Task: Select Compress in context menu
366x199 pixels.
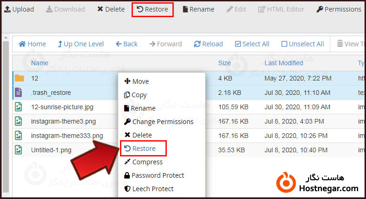Action: click(147, 162)
